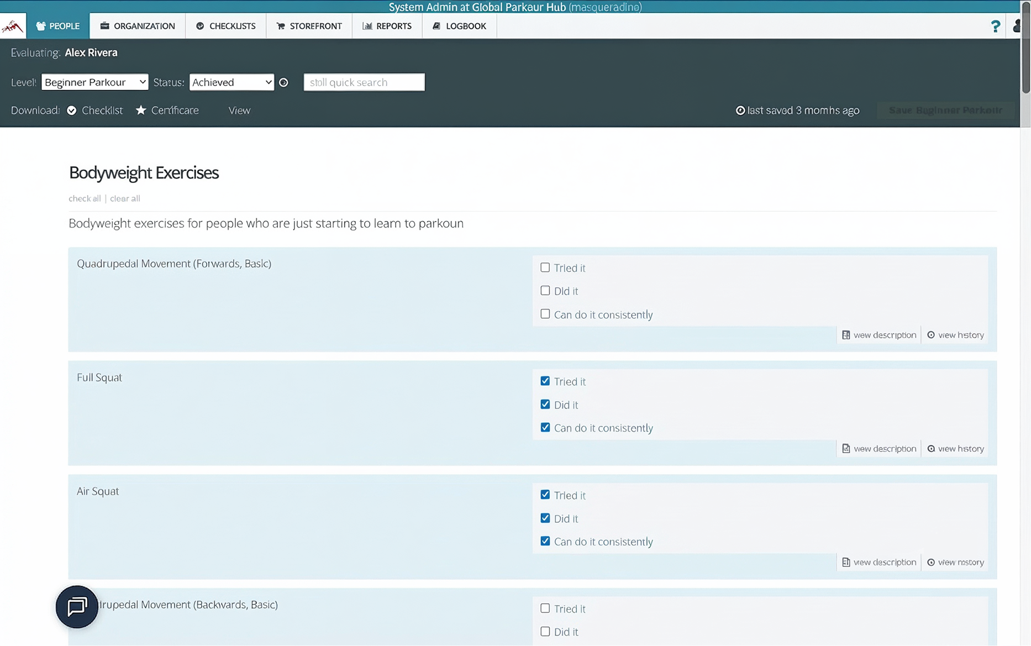Switch to the Checklists tab

click(x=225, y=26)
